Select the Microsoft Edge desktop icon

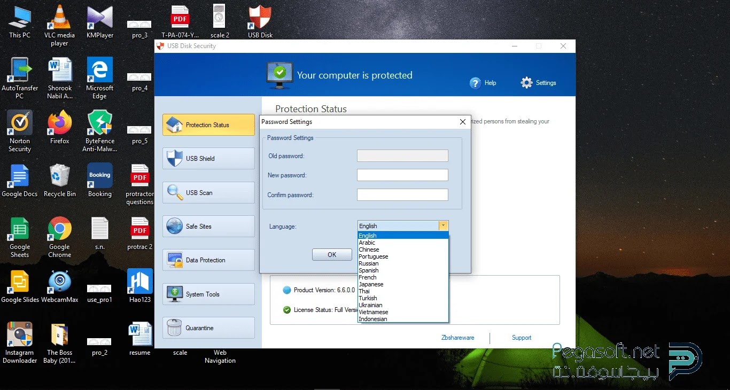pos(100,78)
